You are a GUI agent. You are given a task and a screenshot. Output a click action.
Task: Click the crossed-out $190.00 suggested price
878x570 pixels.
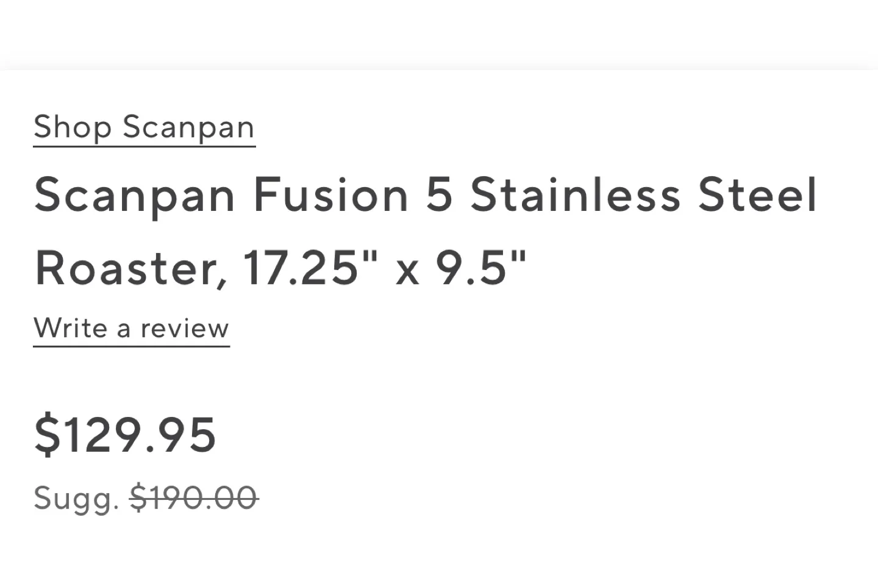click(x=194, y=498)
